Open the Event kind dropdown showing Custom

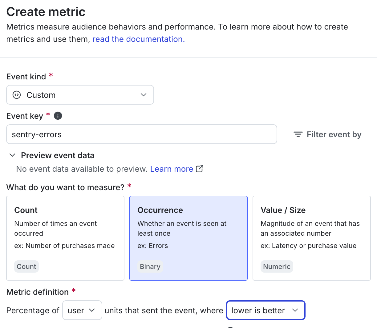(x=80, y=95)
